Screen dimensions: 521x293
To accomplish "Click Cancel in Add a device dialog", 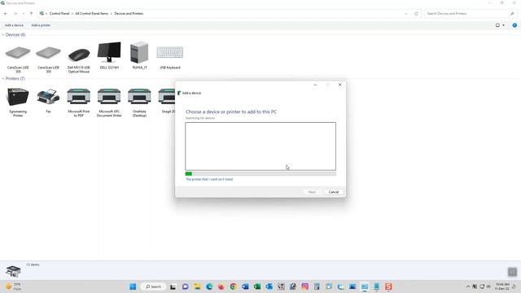I will 334,192.
